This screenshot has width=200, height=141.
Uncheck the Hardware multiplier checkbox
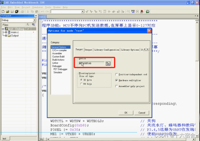116,80
